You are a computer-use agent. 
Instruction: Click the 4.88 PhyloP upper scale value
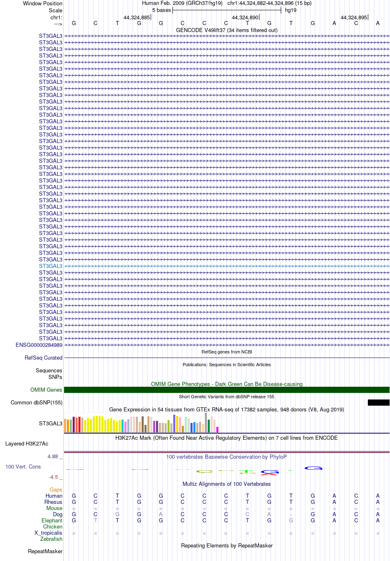53,457
